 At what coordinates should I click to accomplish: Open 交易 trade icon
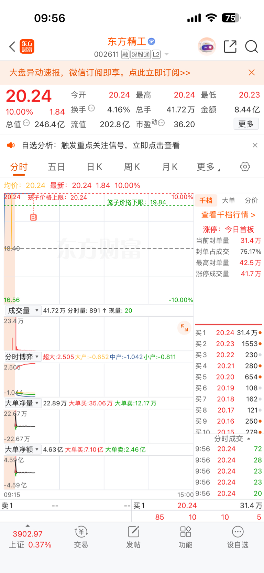pos(81,537)
